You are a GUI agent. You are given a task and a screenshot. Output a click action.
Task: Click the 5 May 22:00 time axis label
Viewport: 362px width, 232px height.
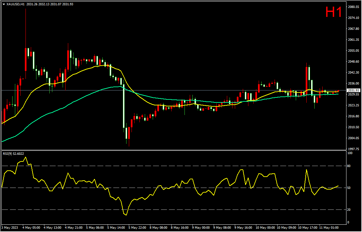[137, 228]
